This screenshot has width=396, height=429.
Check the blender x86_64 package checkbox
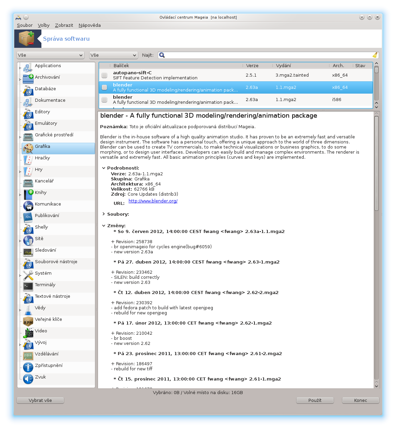[105, 87]
